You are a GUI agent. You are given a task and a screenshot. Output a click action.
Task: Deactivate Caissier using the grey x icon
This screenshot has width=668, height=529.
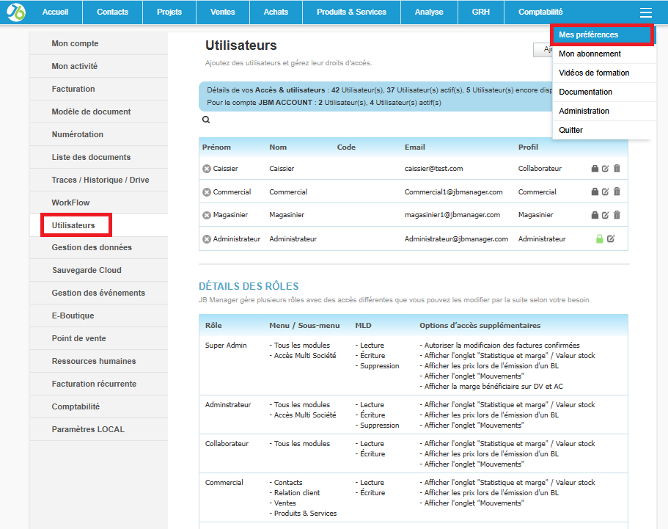pos(207,168)
